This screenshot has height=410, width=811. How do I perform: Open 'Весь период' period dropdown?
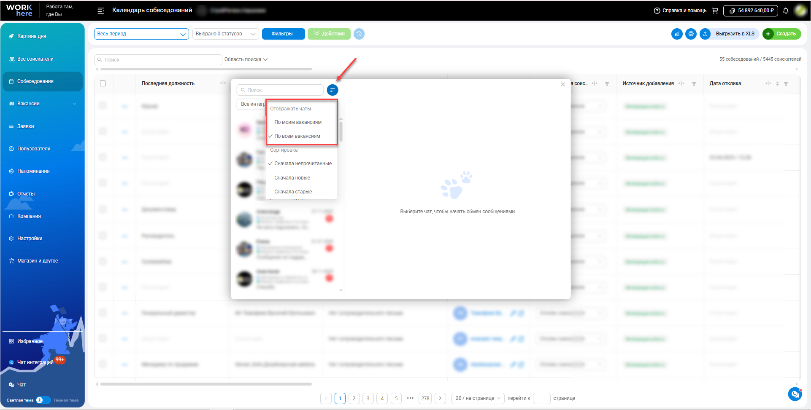coord(141,34)
